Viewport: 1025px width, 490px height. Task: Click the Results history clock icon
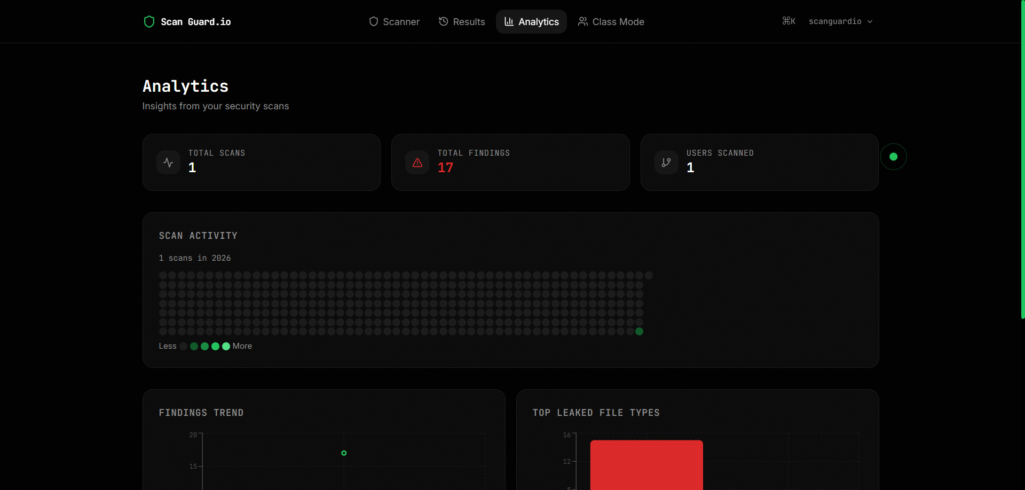click(x=443, y=21)
